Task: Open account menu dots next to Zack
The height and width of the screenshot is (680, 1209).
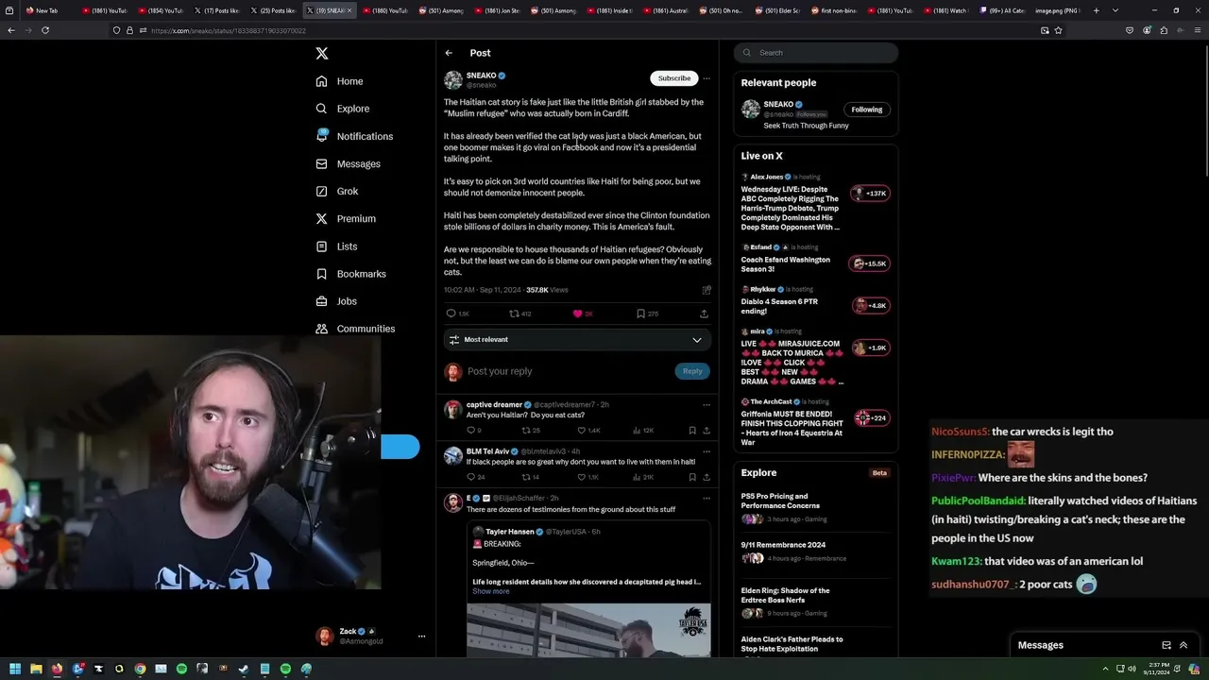Action: [422, 637]
